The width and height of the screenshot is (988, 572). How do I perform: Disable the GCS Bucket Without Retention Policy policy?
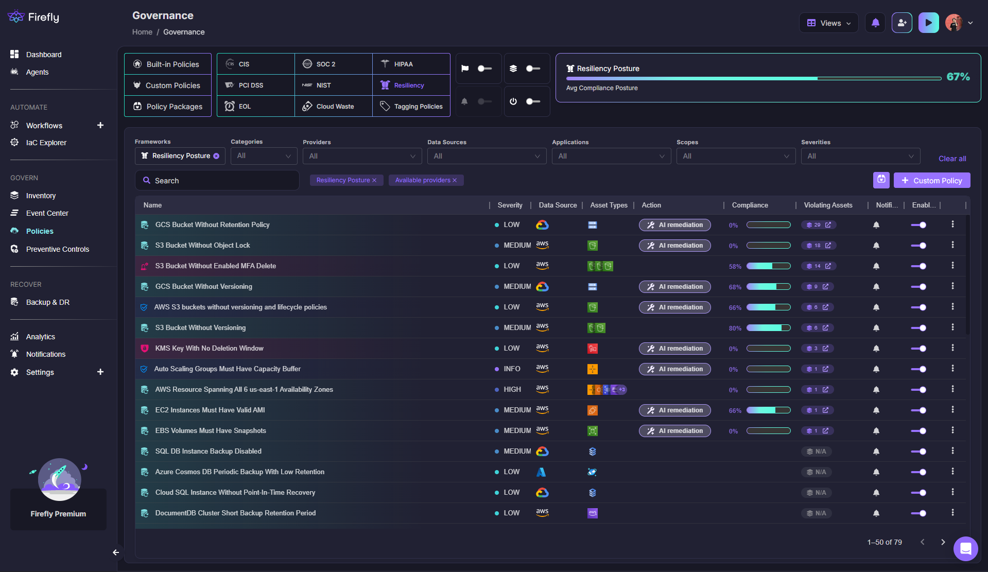click(x=918, y=225)
